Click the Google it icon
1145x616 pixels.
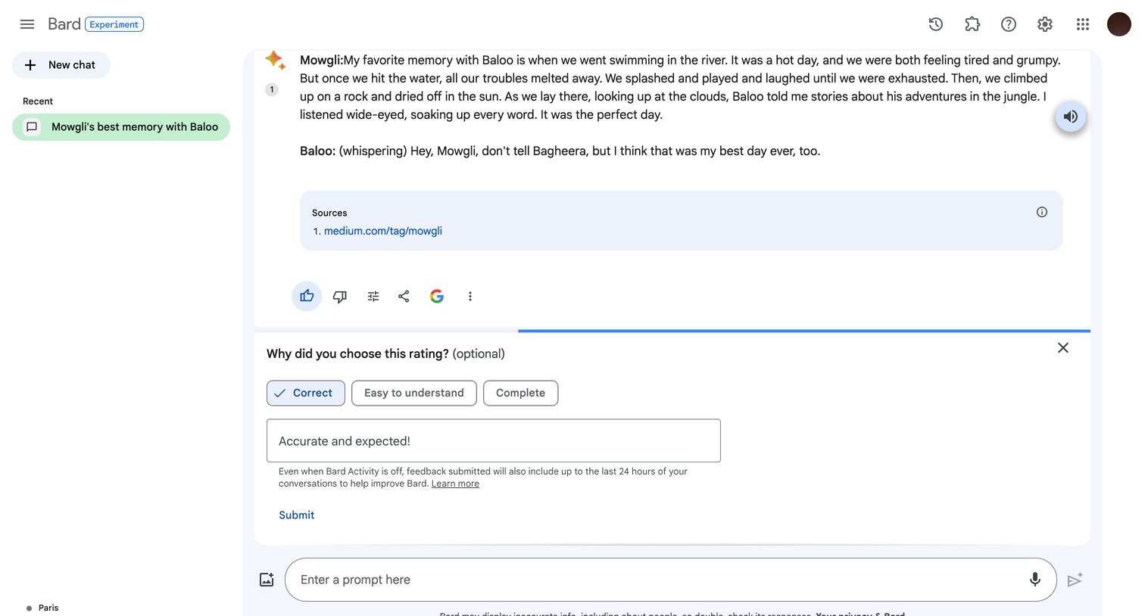437,296
